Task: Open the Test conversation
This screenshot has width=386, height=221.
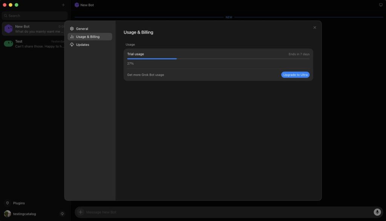Action: (34, 44)
